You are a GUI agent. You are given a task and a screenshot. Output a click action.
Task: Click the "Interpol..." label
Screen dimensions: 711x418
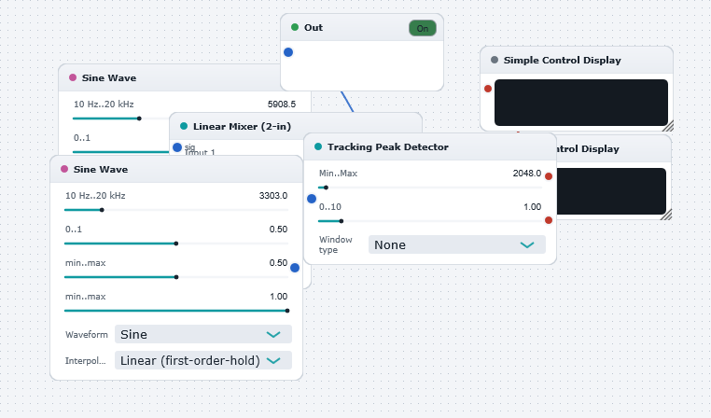coord(85,361)
